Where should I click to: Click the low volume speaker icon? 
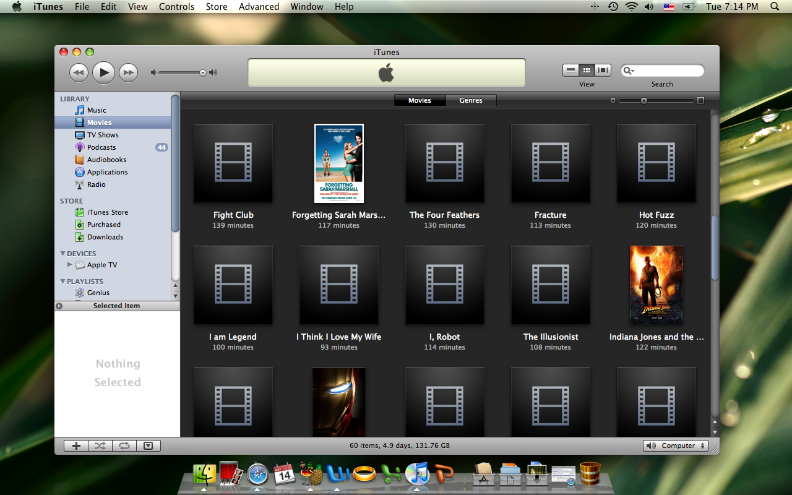[x=153, y=73]
